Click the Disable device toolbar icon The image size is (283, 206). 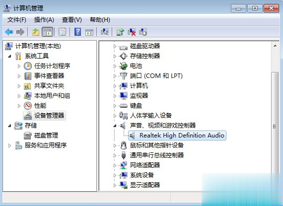tap(143, 32)
